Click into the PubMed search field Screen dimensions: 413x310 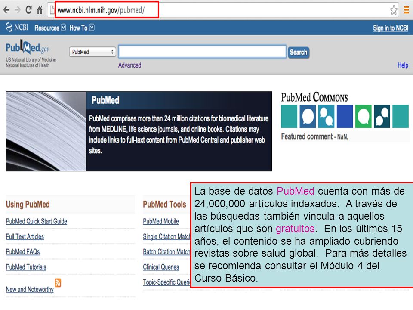pyautogui.click(x=202, y=52)
